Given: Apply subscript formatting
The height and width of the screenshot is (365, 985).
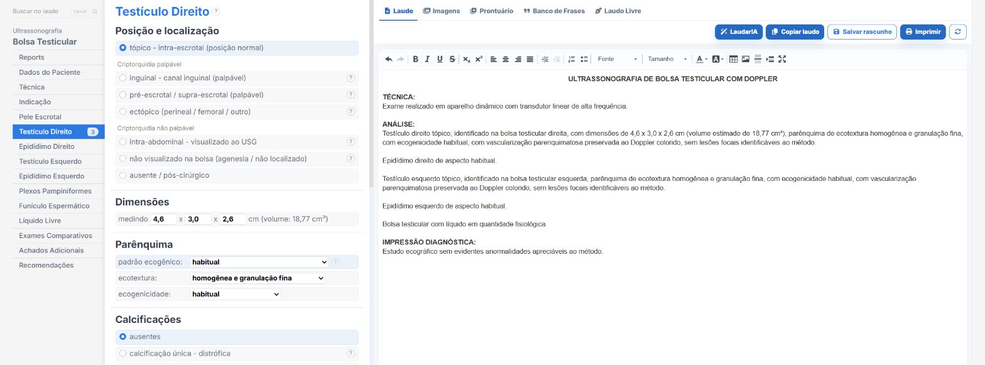Looking at the screenshot, I should pos(467,59).
